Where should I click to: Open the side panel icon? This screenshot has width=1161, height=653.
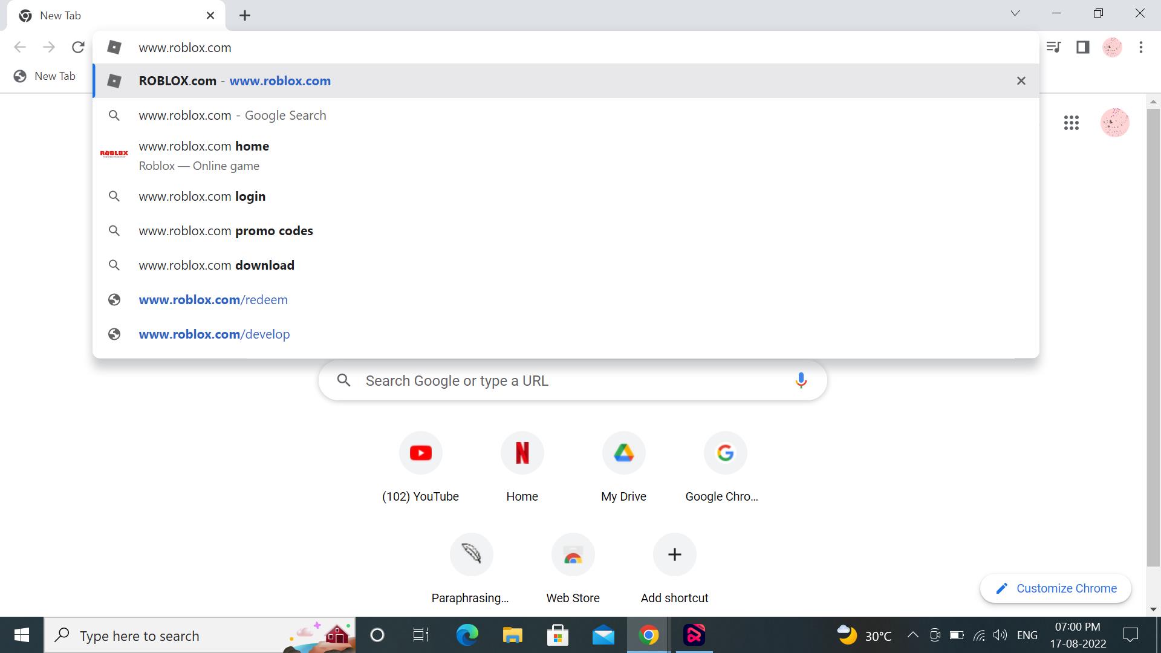[1083, 47]
